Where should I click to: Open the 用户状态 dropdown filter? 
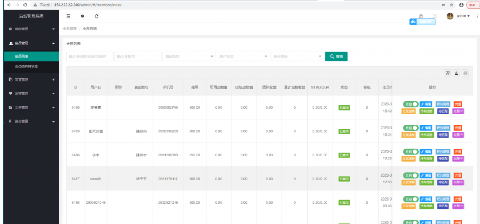click(x=243, y=56)
